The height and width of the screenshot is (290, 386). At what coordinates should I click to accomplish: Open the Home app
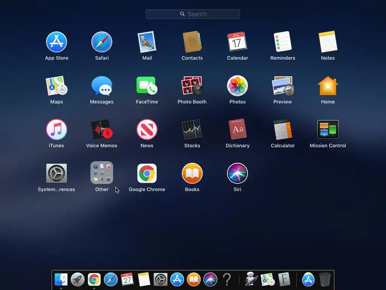click(x=328, y=86)
